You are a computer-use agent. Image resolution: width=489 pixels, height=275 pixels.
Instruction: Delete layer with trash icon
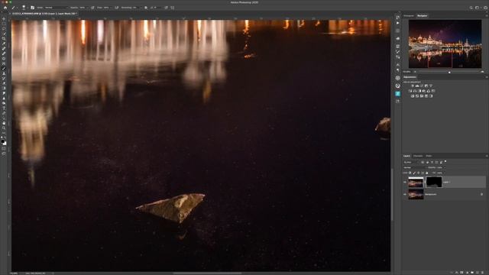482,273
